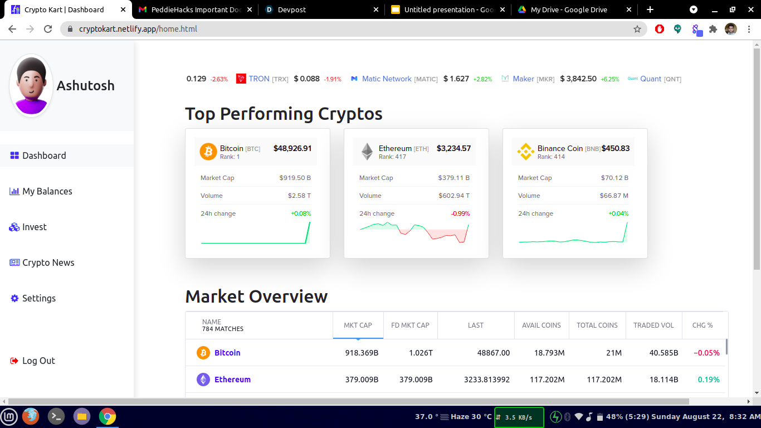Image resolution: width=761 pixels, height=428 pixels.
Task: Select the MKT CAP column tab
Action: pos(358,325)
